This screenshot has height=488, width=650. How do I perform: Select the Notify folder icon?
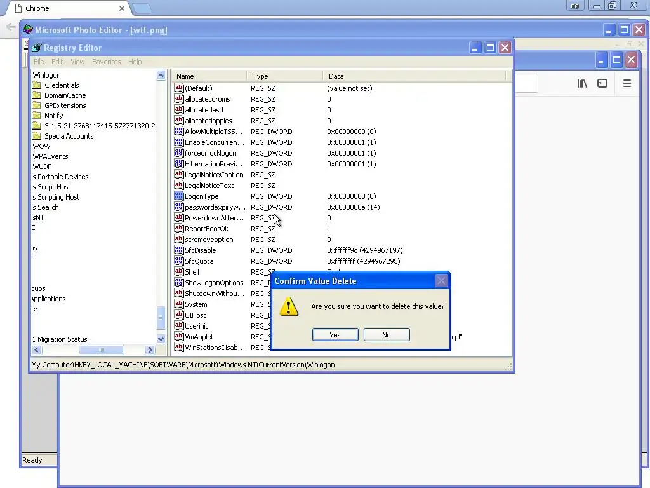tap(37, 116)
